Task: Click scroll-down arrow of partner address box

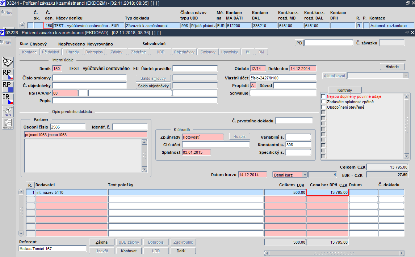Action: coord(144,169)
